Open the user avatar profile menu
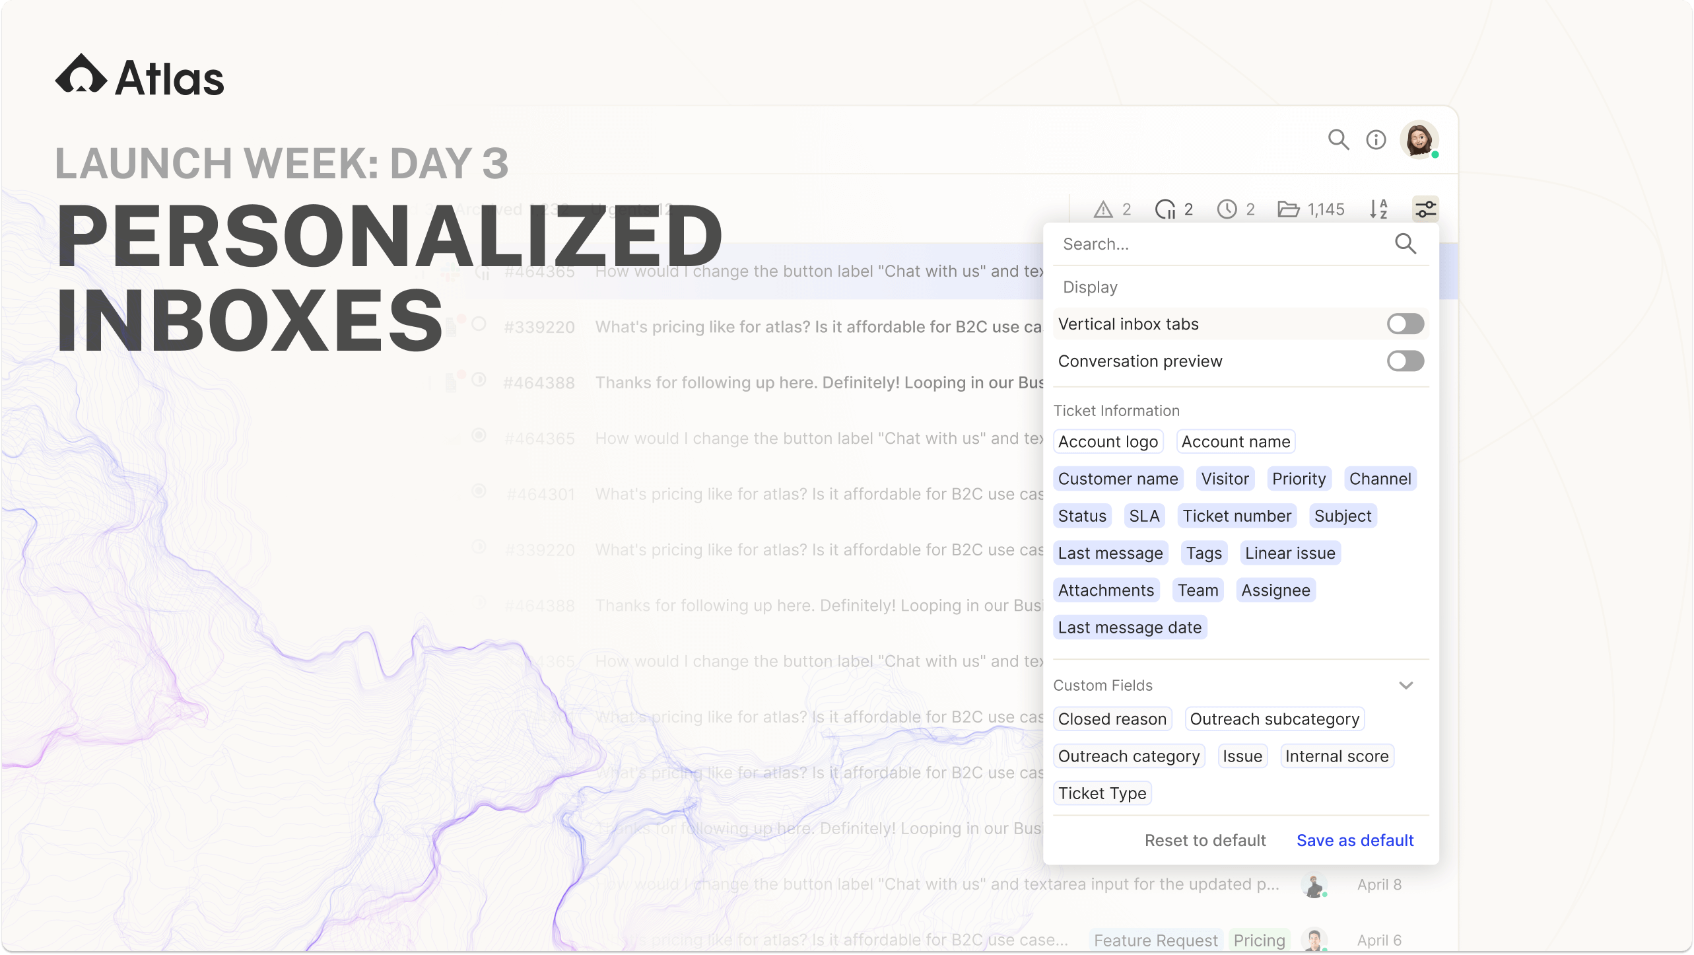Image resolution: width=1694 pixels, height=955 pixels. 1419,139
